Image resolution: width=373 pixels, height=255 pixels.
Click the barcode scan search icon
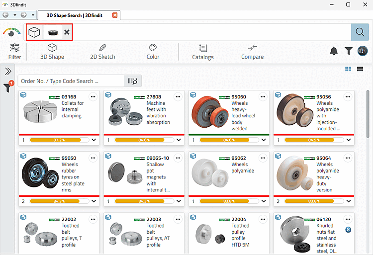tap(132, 81)
